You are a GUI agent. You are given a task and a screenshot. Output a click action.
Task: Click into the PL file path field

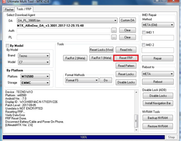(64, 37)
